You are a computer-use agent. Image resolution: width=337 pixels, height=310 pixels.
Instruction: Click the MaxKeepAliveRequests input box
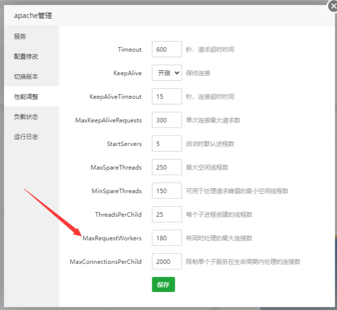click(x=167, y=120)
